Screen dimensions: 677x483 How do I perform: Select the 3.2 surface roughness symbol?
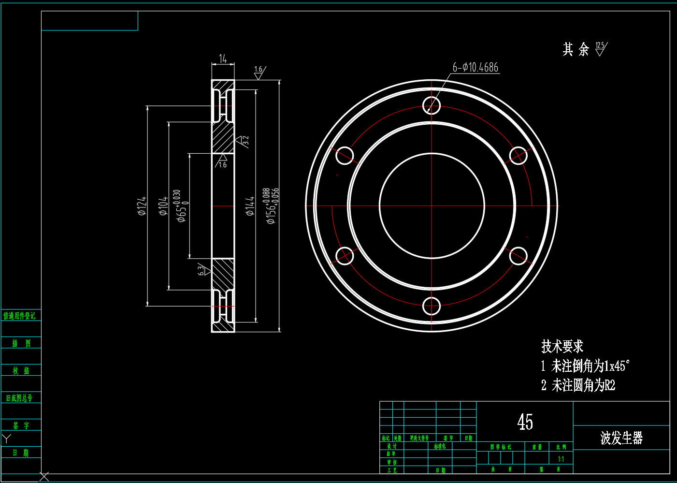click(243, 141)
